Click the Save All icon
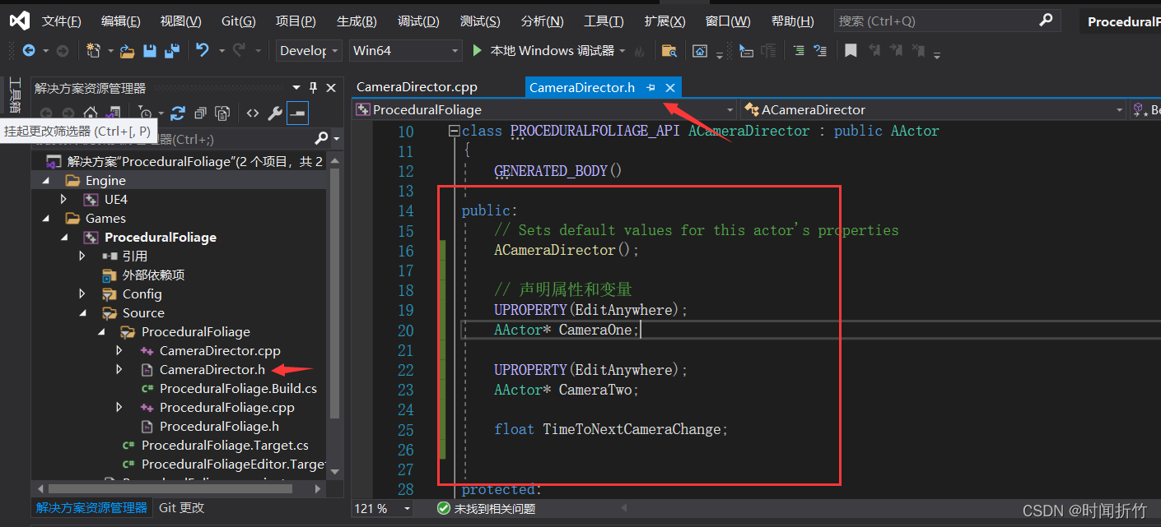Image resolution: width=1161 pixels, height=527 pixels. point(172,51)
